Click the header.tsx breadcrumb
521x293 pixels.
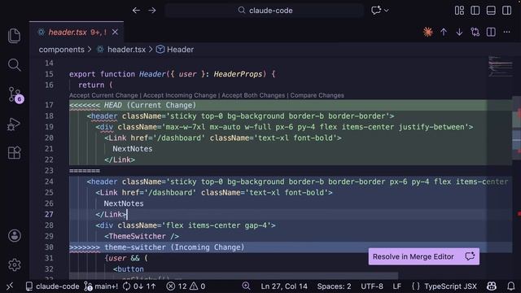(126, 50)
